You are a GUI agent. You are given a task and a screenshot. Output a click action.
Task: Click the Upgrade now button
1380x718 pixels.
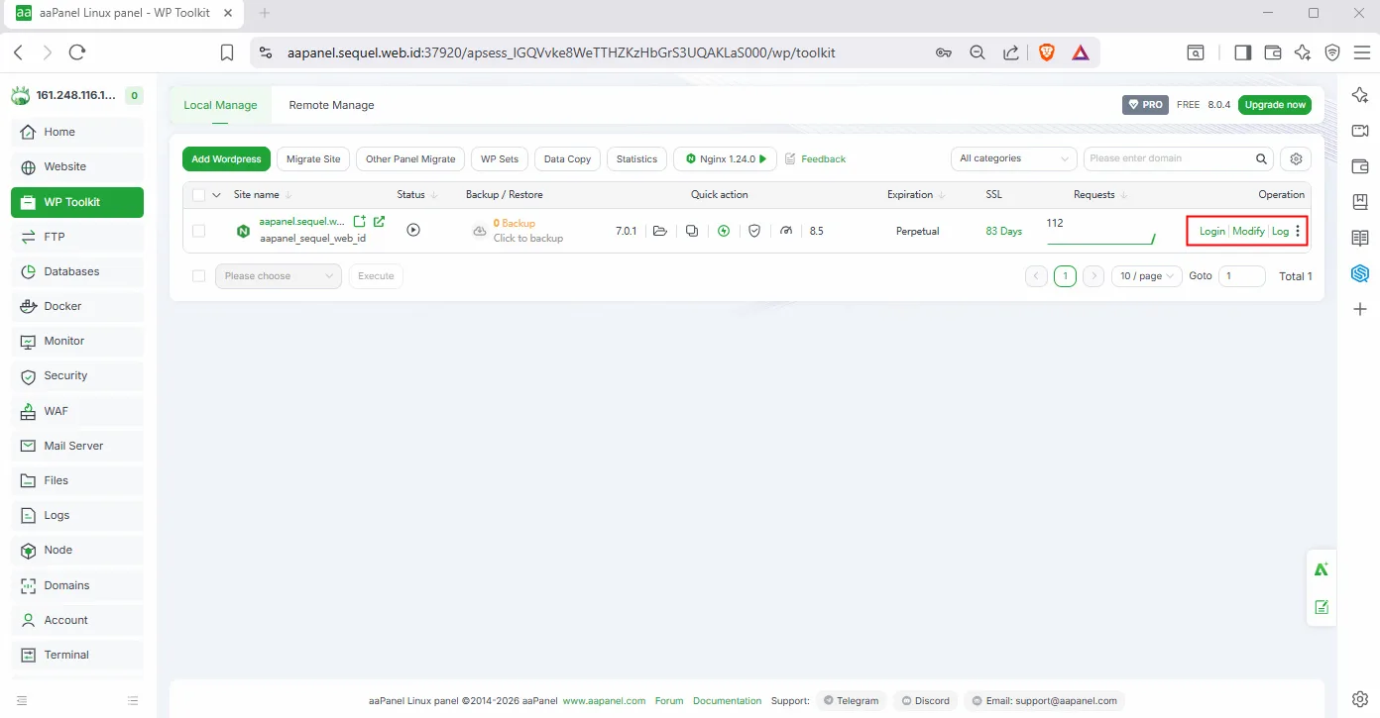coord(1275,104)
